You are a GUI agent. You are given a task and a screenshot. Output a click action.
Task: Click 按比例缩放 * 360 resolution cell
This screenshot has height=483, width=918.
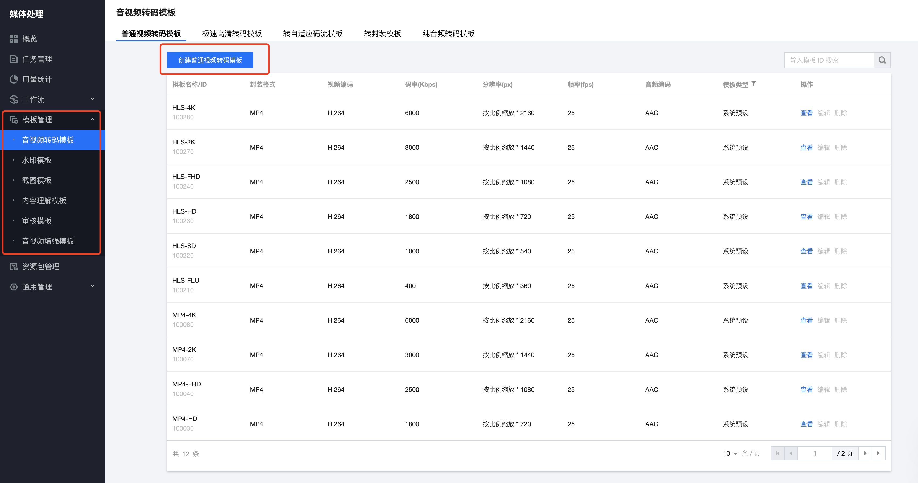point(507,286)
